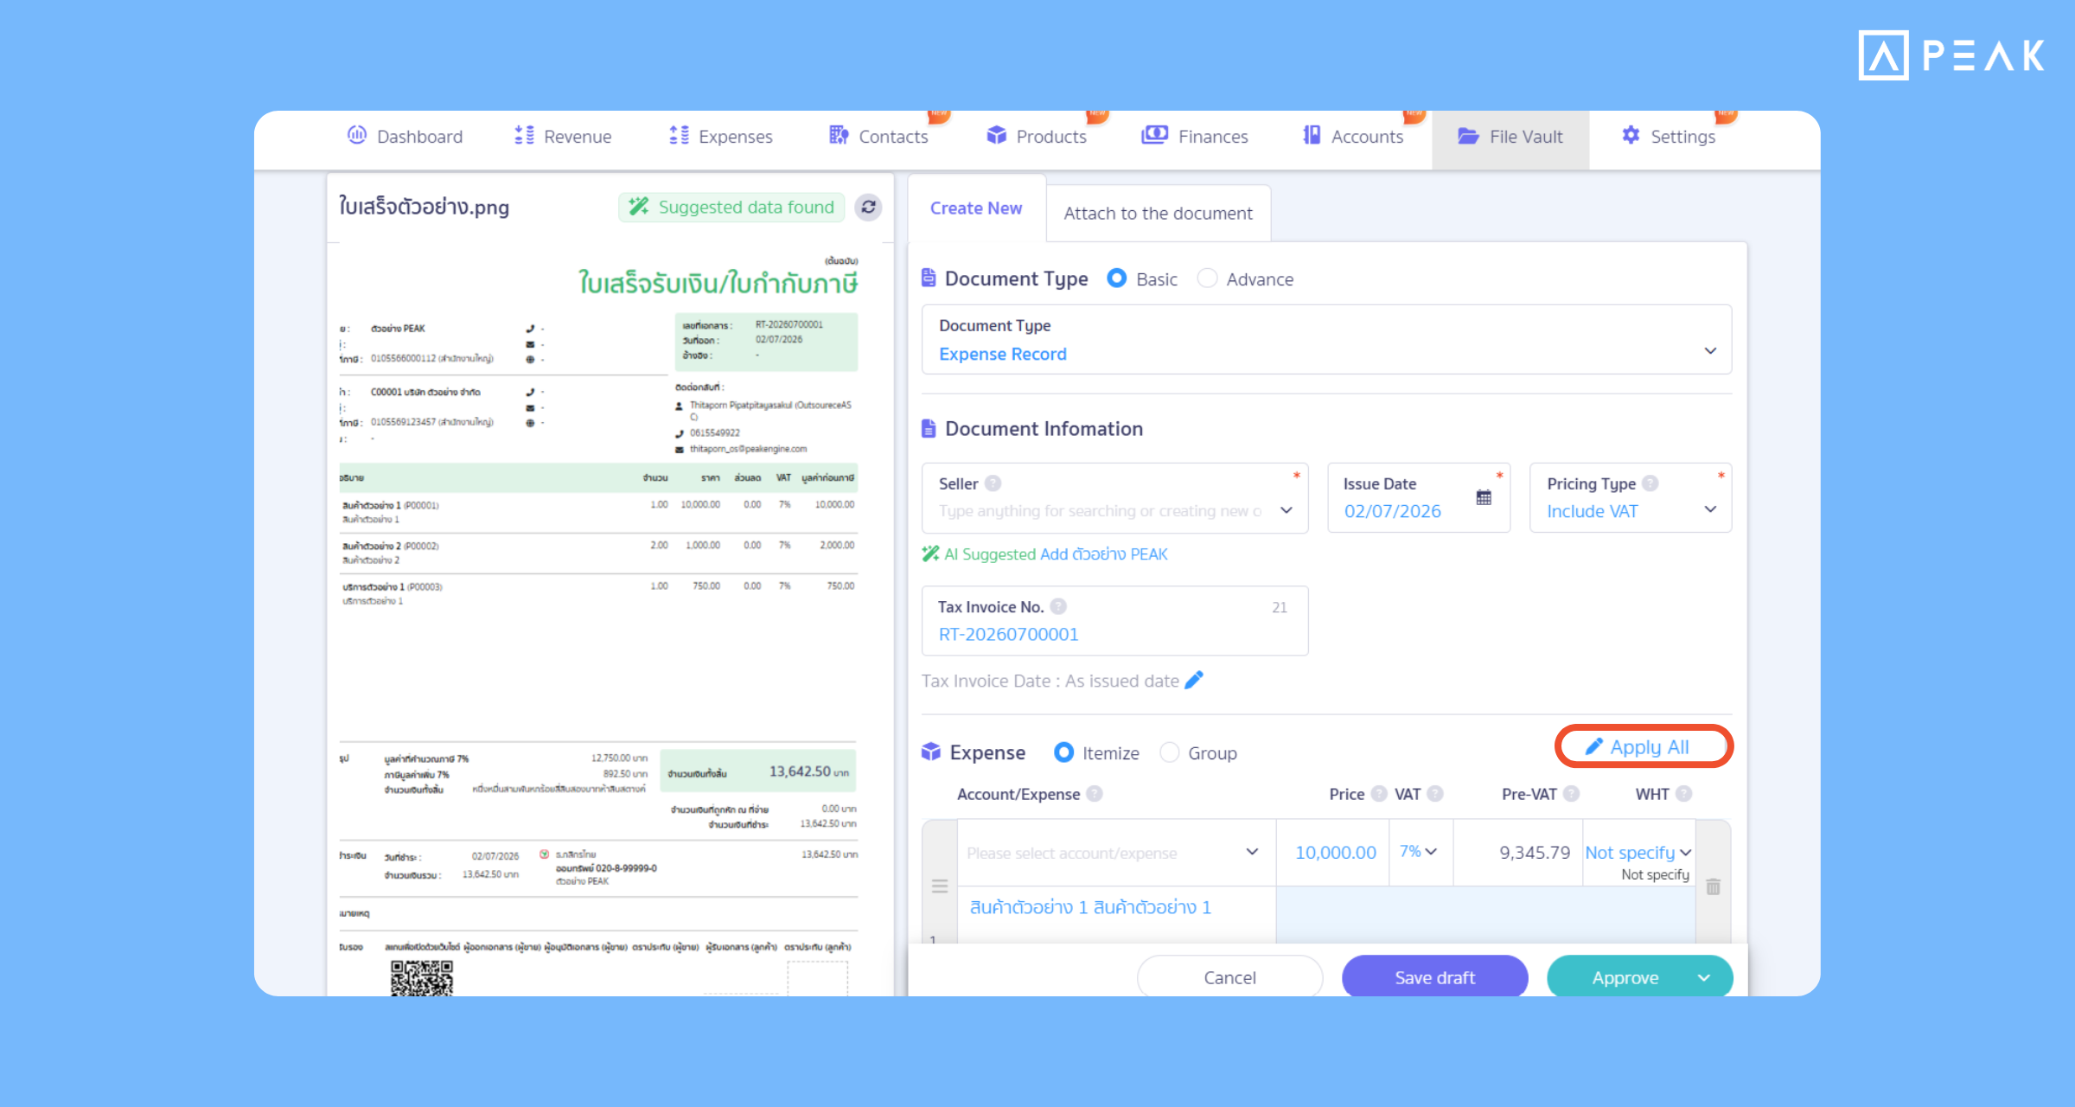Expand the Document Type dropdown
The width and height of the screenshot is (2075, 1107).
[1326, 340]
